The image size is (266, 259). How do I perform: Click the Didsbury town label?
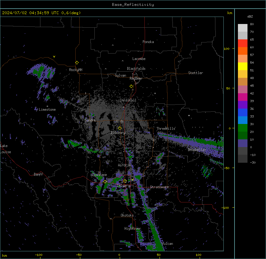click(x=118, y=133)
